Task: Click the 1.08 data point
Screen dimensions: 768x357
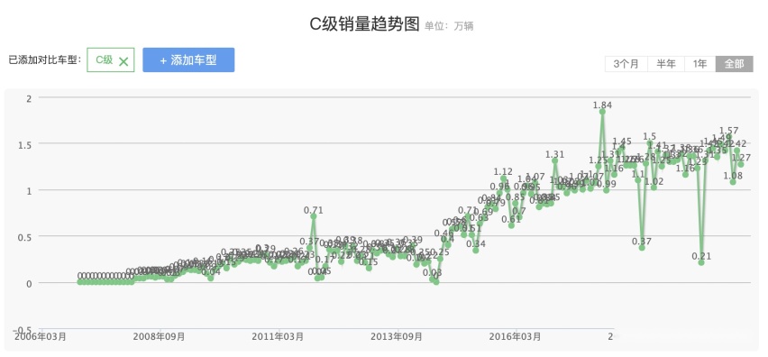Action: (733, 182)
